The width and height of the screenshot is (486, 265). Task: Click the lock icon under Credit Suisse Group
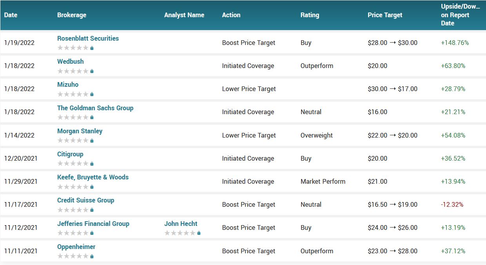point(92,210)
